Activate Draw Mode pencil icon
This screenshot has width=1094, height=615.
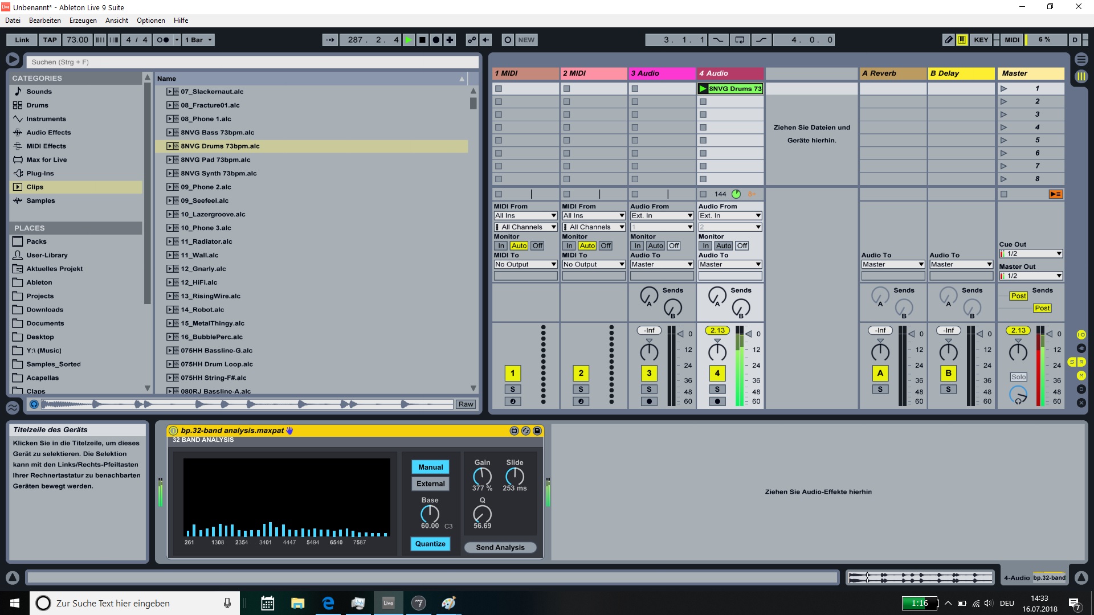pos(948,40)
